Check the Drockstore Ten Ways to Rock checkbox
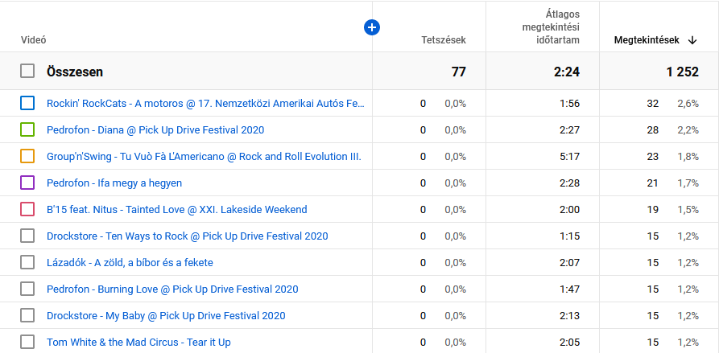This screenshot has width=719, height=353. tap(27, 236)
